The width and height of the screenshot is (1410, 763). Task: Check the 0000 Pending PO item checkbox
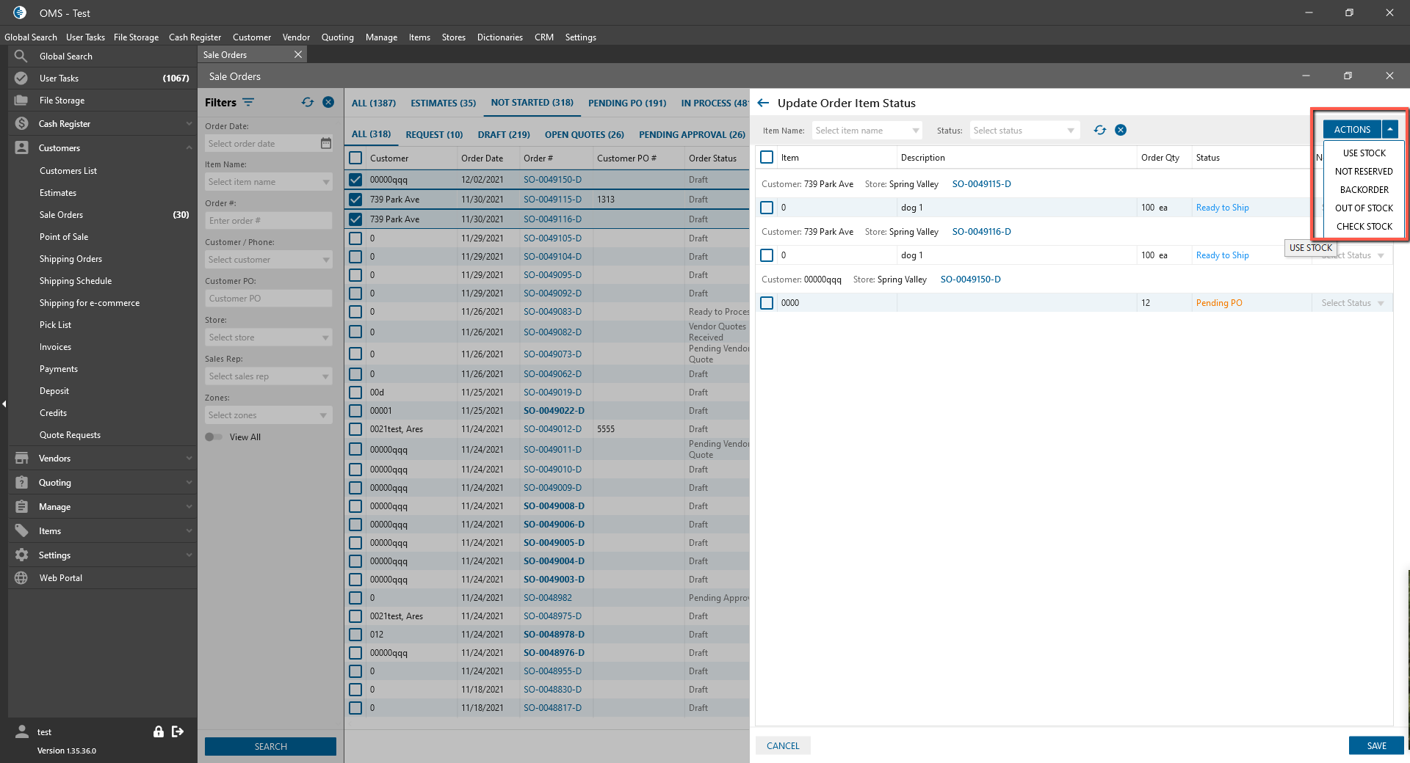click(767, 303)
